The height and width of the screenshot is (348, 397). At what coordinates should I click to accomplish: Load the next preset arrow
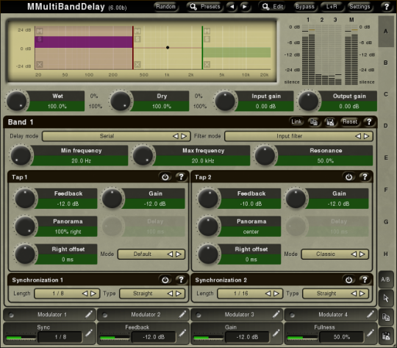pyautogui.click(x=245, y=7)
